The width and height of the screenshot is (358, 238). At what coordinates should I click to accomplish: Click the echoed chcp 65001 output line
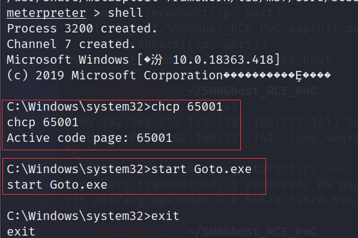[43, 122]
